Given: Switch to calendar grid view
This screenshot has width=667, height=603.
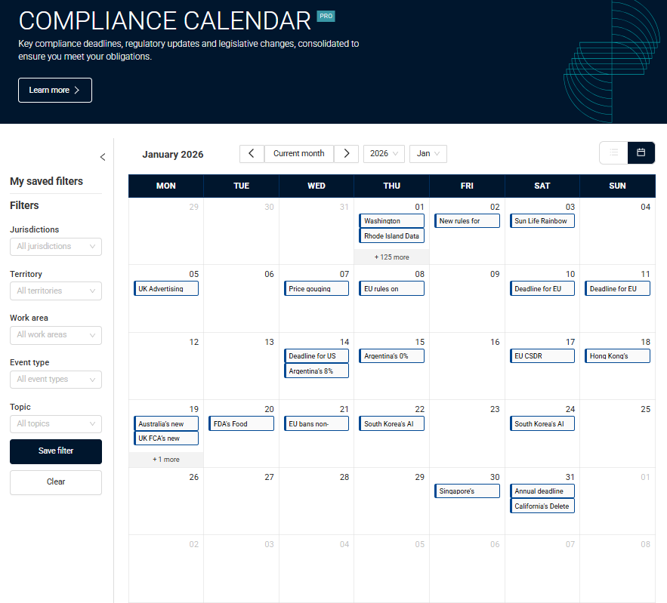Looking at the screenshot, I should click(641, 152).
